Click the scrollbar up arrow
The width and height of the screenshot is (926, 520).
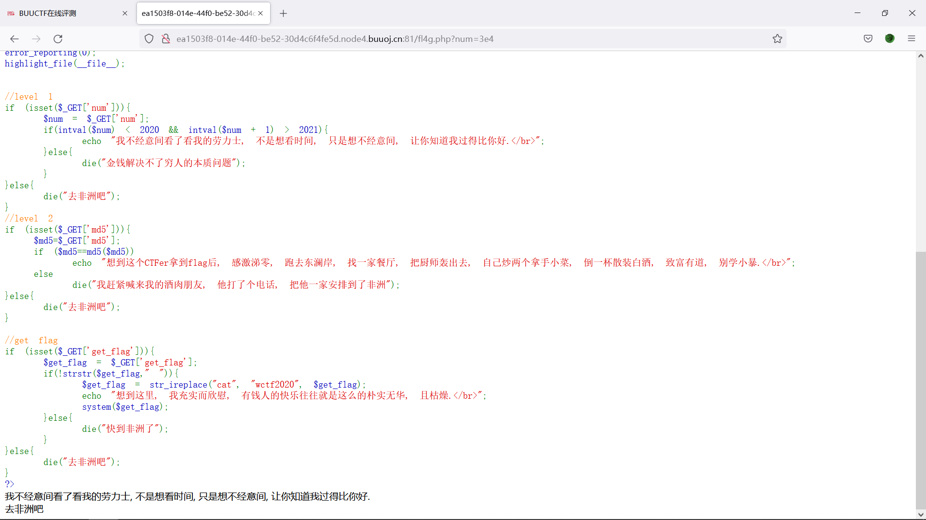coord(921,56)
